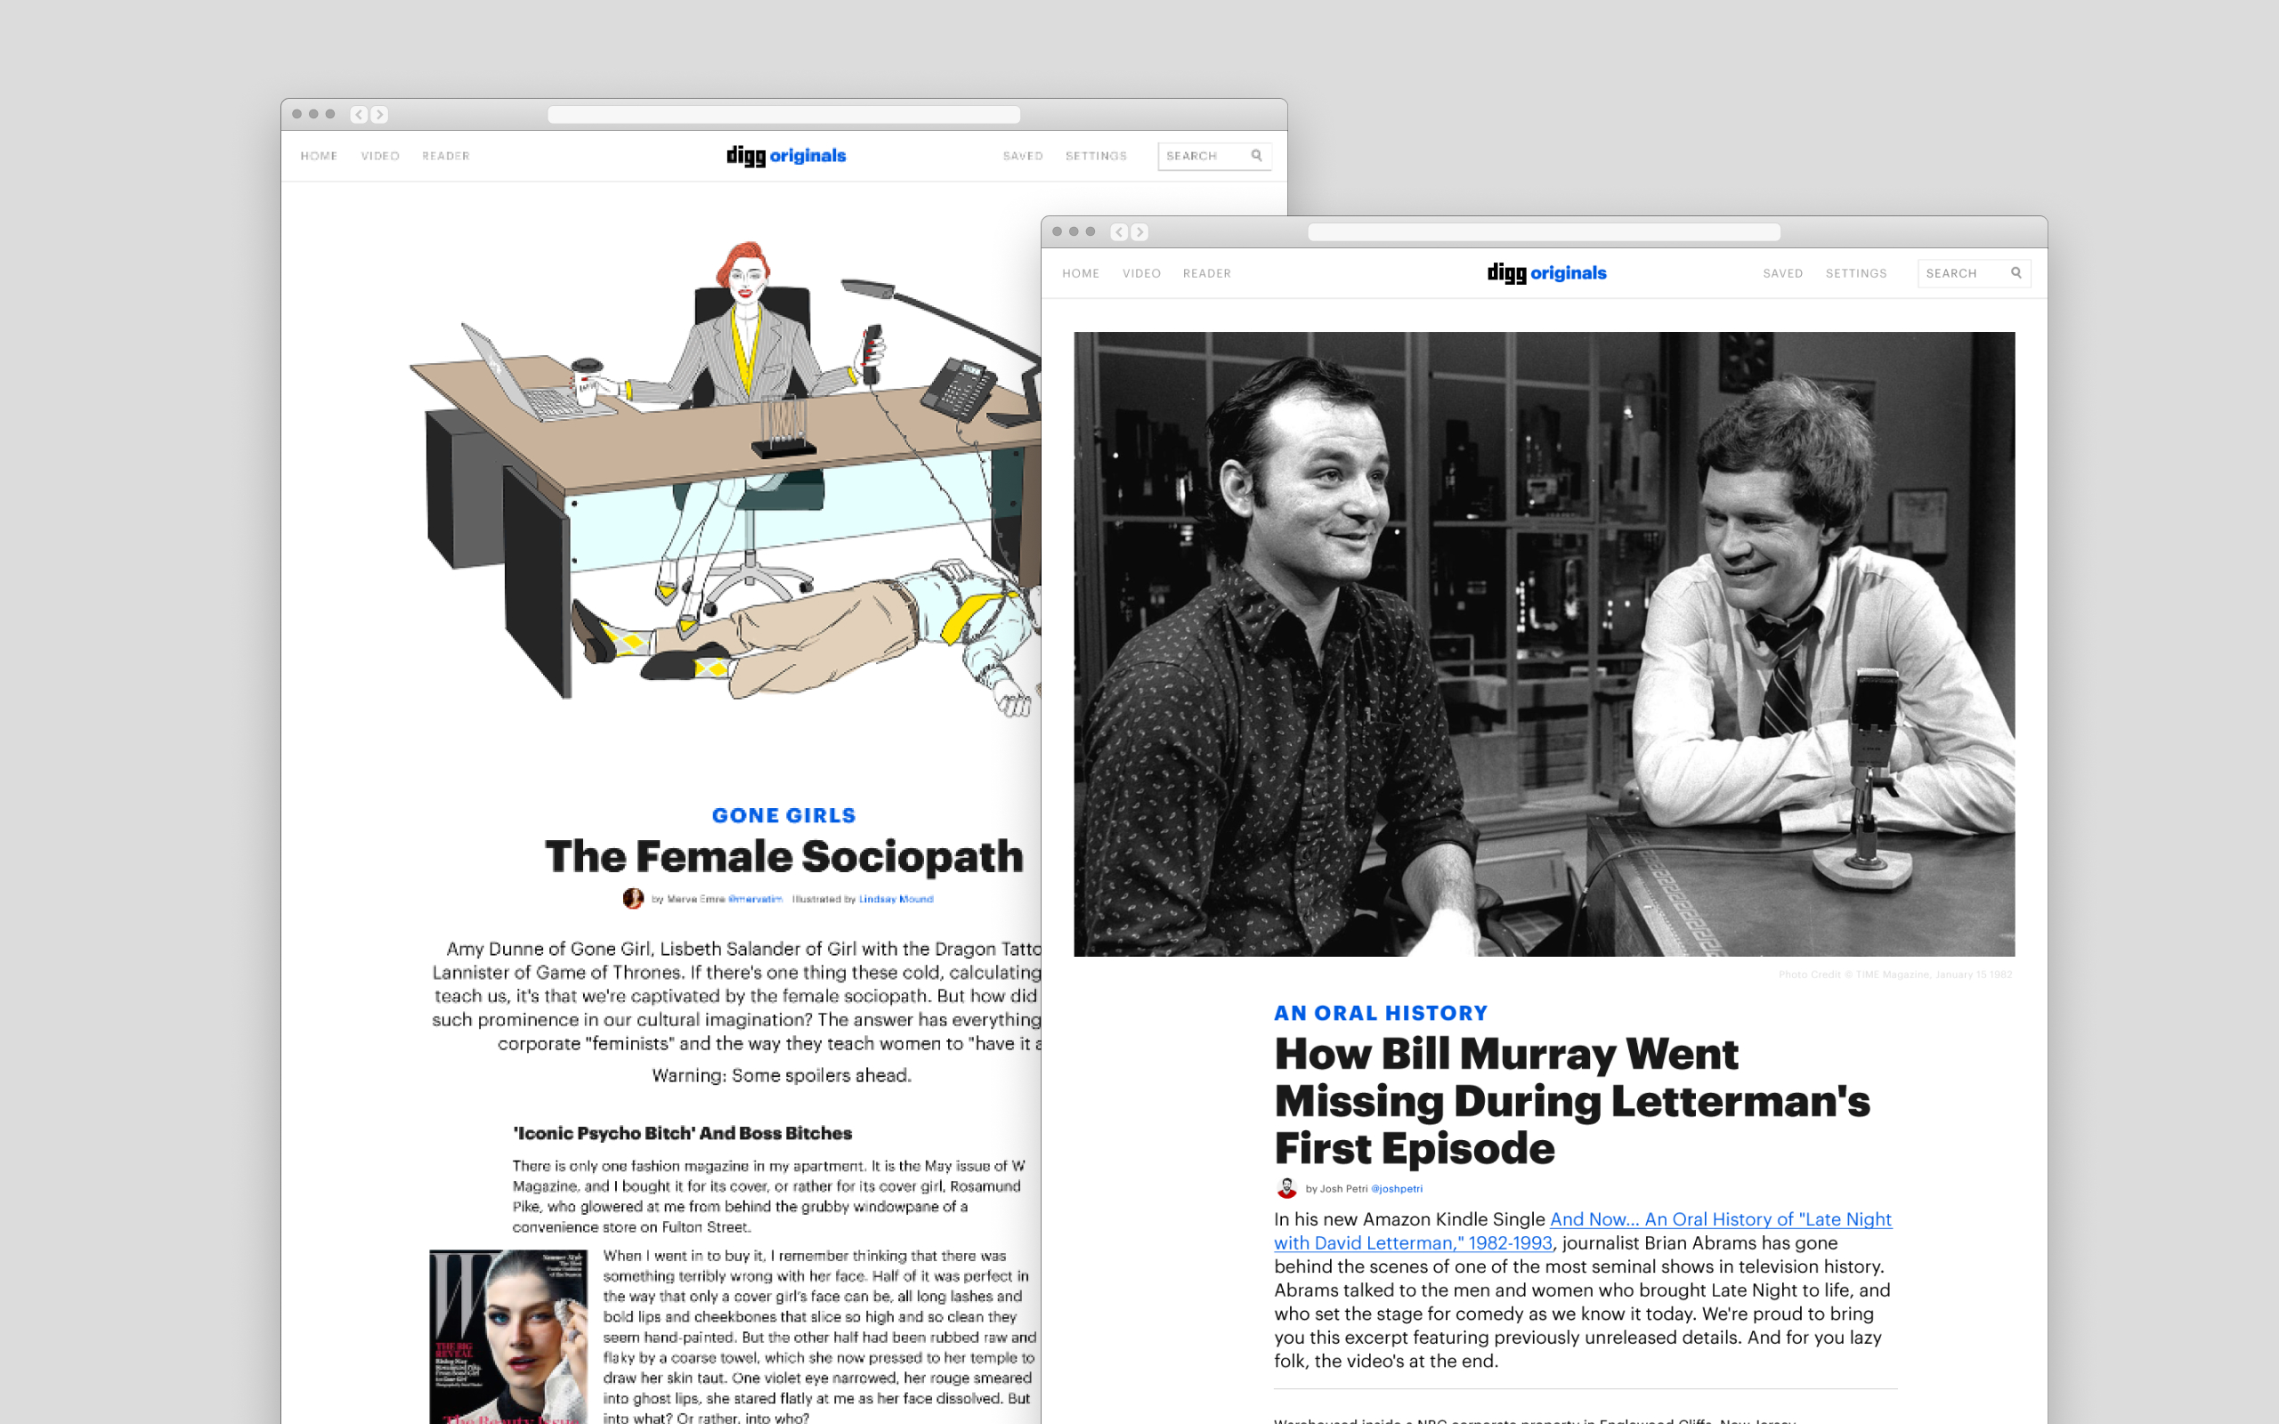Screen dimensions: 2279x1424
Task: Open Reader in rear window nav
Action: point(445,156)
